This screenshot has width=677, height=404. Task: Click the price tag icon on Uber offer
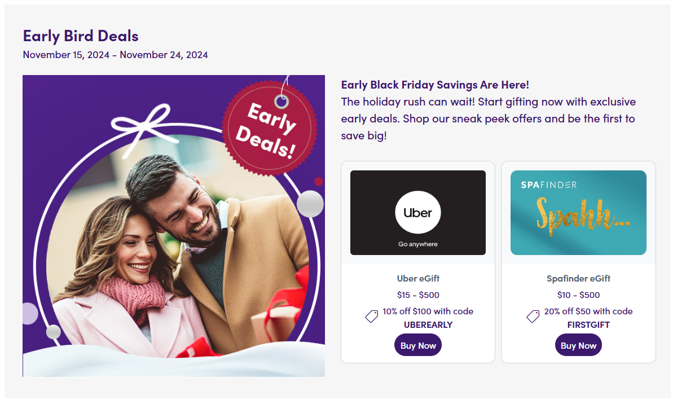[x=371, y=317]
